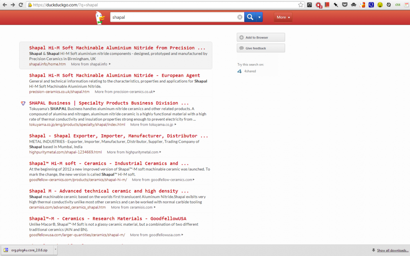Expand More from highpuritymetal.com
Screen dimensions: 410x256
point(134,152)
